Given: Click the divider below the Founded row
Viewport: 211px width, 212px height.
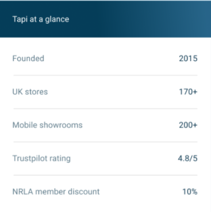Looking at the screenshot, I should coord(105,76).
